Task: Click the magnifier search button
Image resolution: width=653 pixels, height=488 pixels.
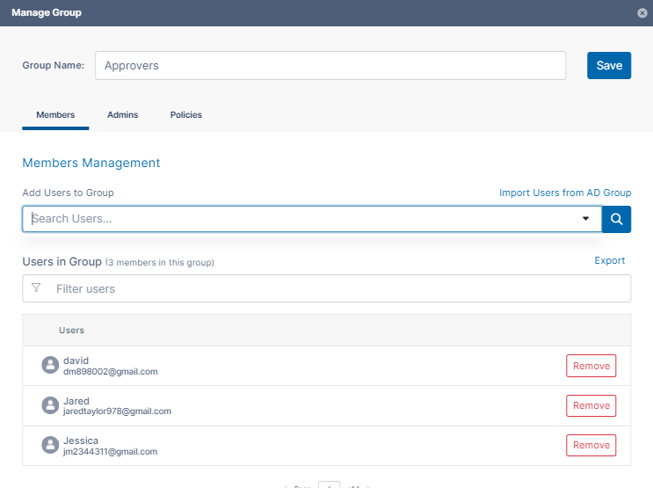Action: point(617,219)
